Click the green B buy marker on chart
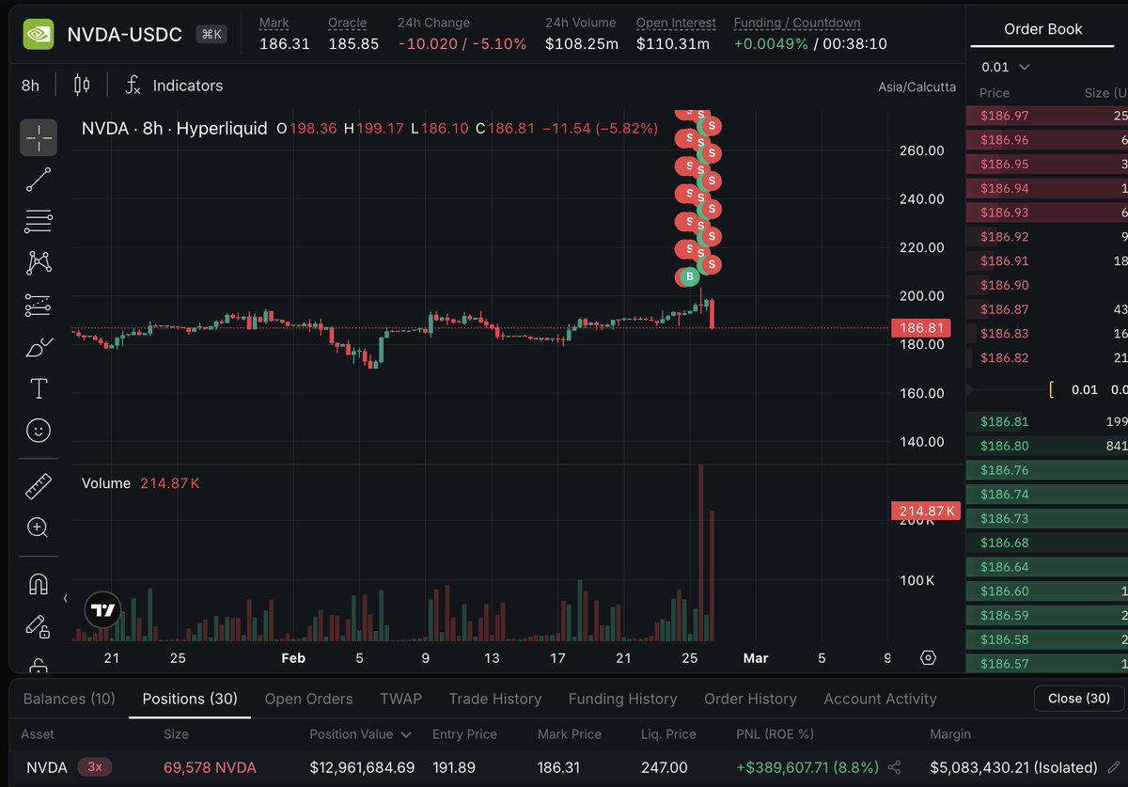This screenshot has width=1128, height=787. click(689, 276)
